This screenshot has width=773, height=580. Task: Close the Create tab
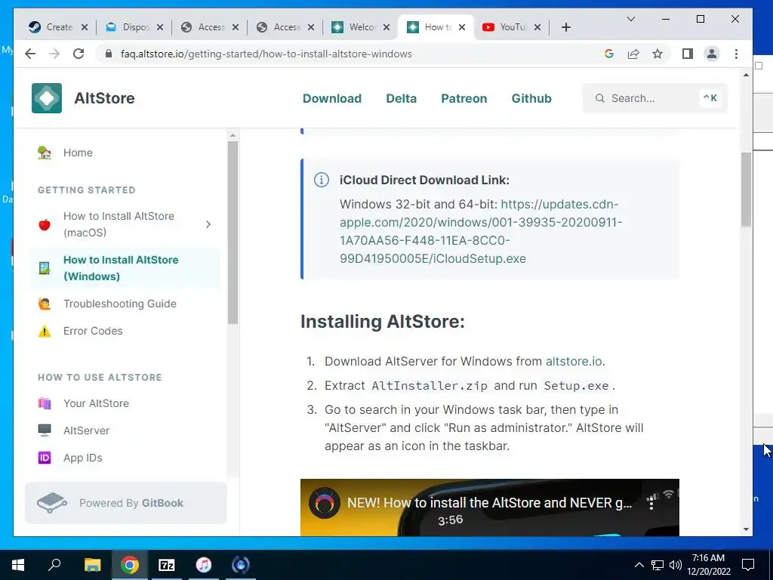pyautogui.click(x=85, y=27)
